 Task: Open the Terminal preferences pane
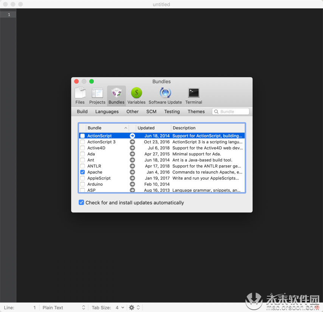(194, 96)
